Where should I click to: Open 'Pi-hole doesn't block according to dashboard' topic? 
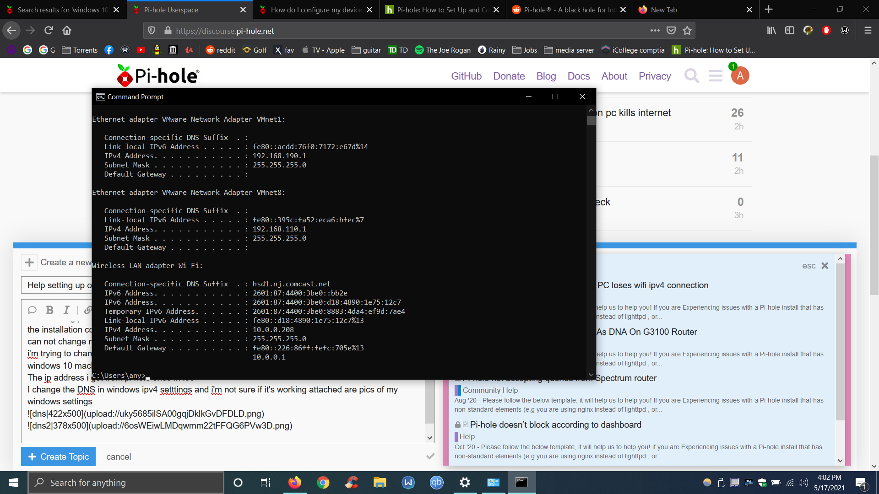[555, 424]
